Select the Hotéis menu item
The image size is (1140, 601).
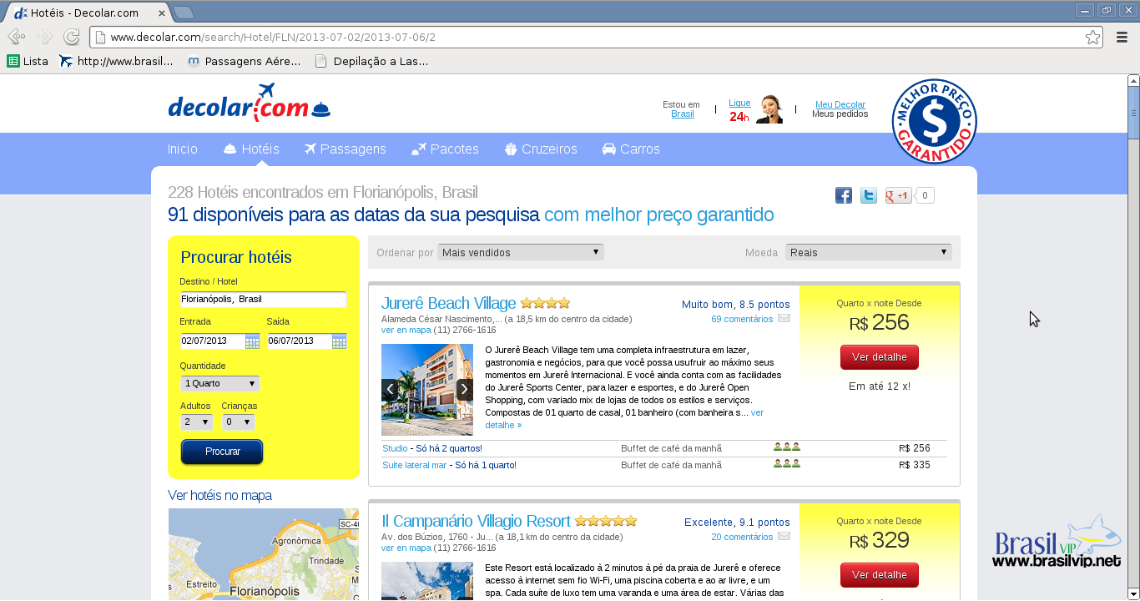click(251, 149)
